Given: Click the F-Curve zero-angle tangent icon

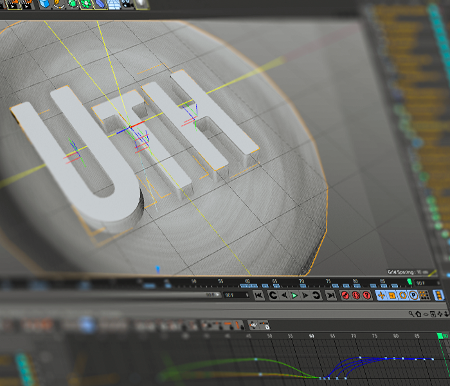Looking at the screenshot, I should (x=253, y=325).
